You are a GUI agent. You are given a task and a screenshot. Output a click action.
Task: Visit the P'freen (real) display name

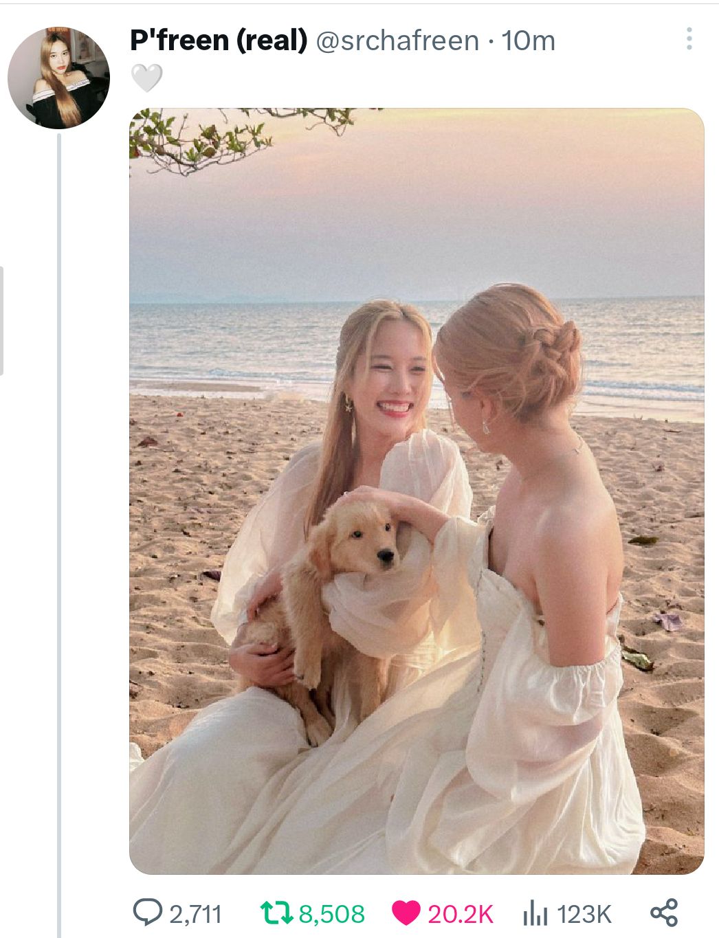(219, 41)
